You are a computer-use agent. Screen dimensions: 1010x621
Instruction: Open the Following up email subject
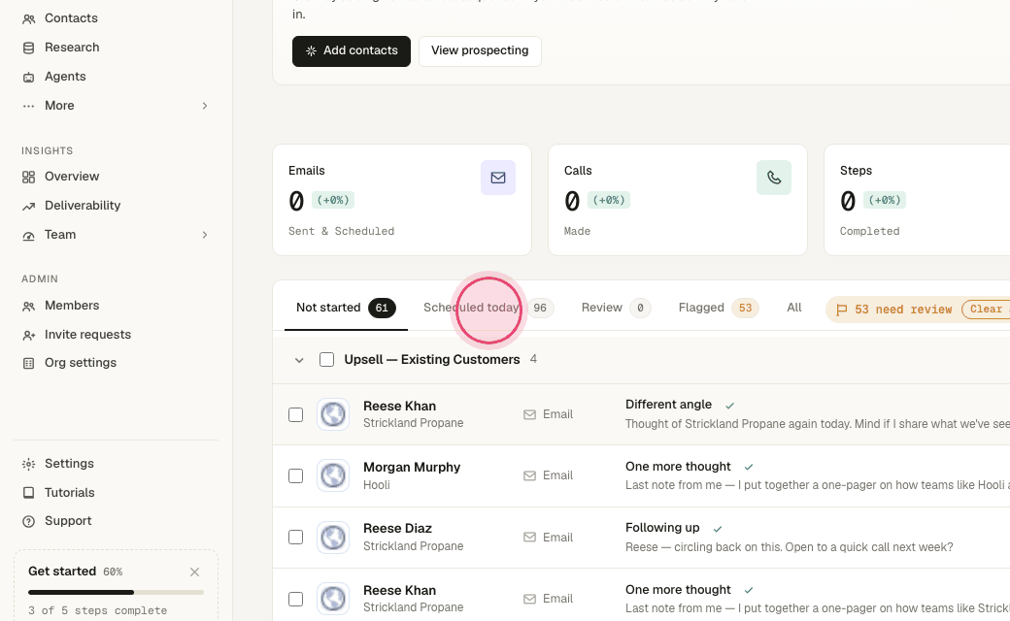662,528
